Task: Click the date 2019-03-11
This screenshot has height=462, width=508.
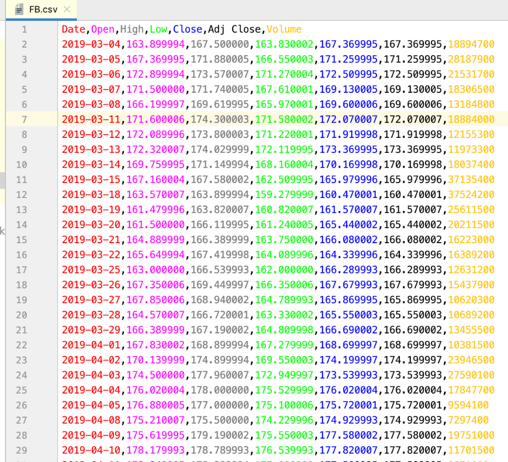Action: click(x=91, y=120)
